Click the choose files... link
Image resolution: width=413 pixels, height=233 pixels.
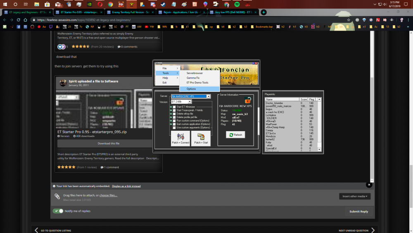[108, 195]
